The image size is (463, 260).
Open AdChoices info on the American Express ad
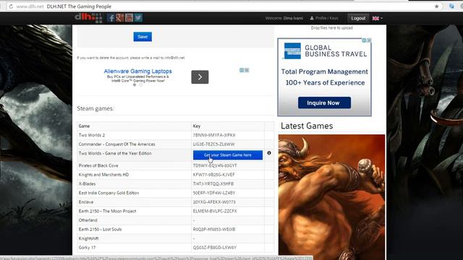(x=364, y=40)
